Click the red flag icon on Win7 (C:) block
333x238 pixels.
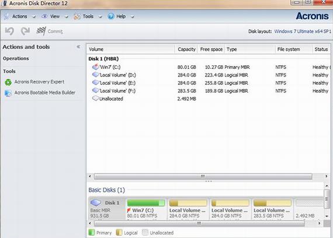click(129, 210)
